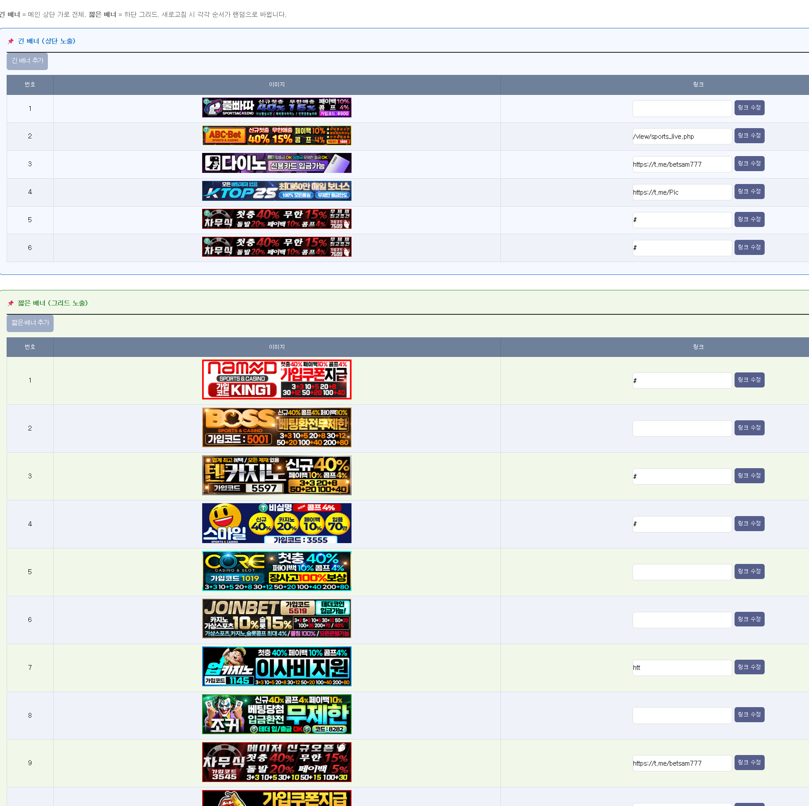Click the link input showing 'htt'
The width and height of the screenshot is (809, 806).
pos(682,668)
